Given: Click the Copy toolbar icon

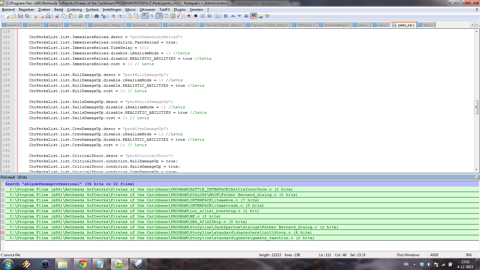Looking at the screenshot, I should click(x=64, y=16).
